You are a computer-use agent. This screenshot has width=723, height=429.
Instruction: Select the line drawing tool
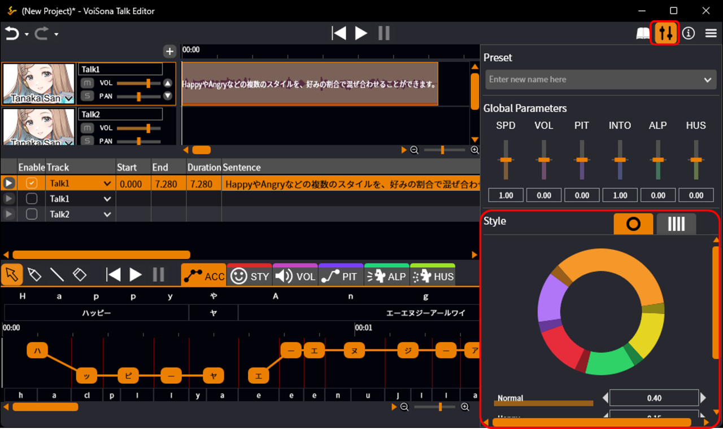pos(57,275)
